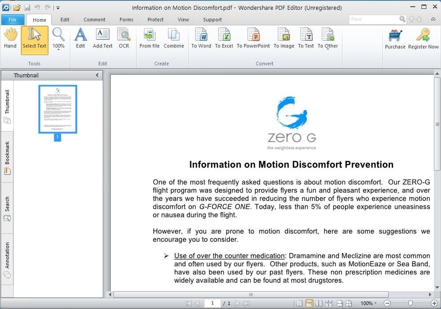Select the page 1 thumbnail
Viewport: 441px width, 309px height.
(x=58, y=109)
